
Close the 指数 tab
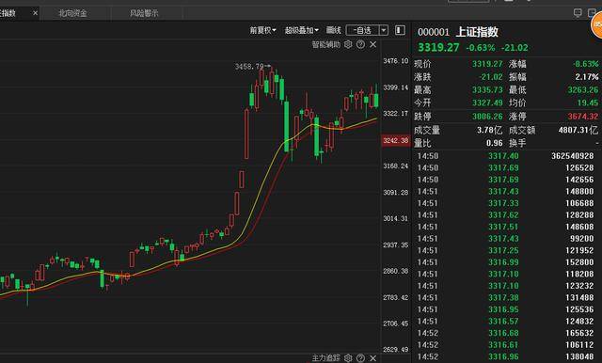[x=36, y=13]
